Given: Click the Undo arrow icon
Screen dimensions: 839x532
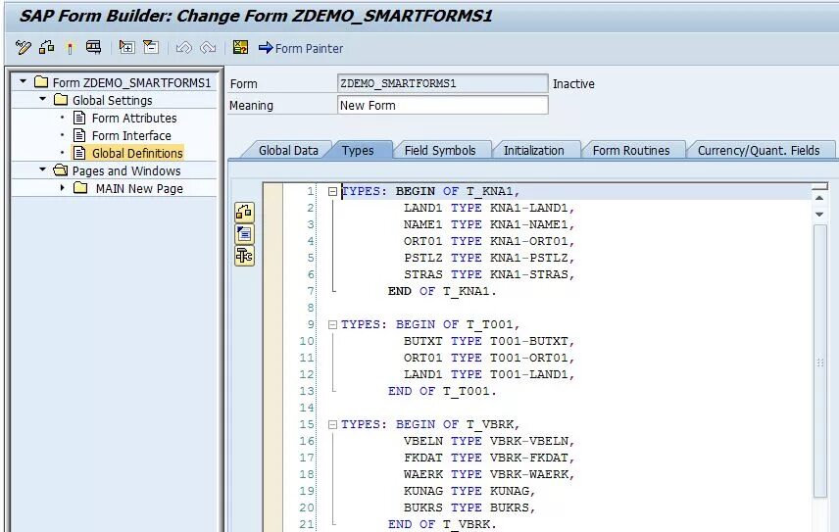Looking at the screenshot, I should coord(183,48).
